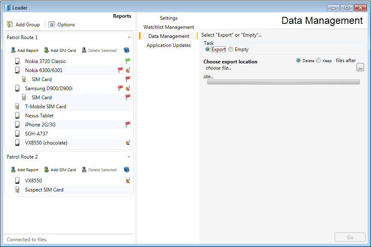Click the orange alert icon on Nokia 6300/6301
This screenshot has width=371, height=247.
point(128,70)
